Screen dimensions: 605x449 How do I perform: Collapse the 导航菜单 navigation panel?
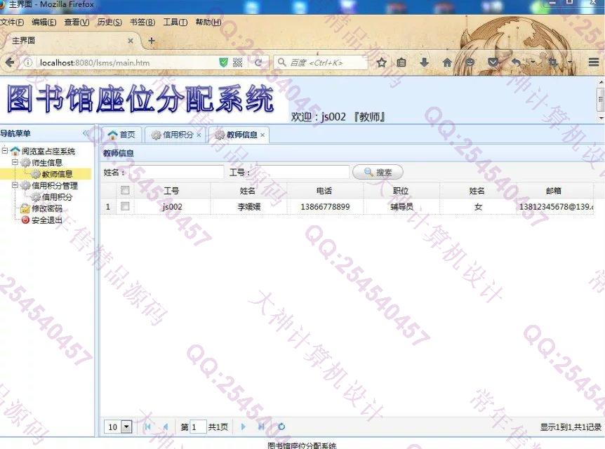point(85,133)
